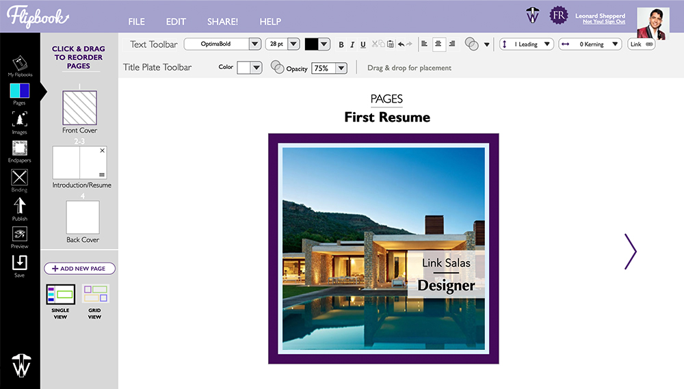The height and width of the screenshot is (389, 684).
Task: Align text right
Action: pyautogui.click(x=452, y=44)
